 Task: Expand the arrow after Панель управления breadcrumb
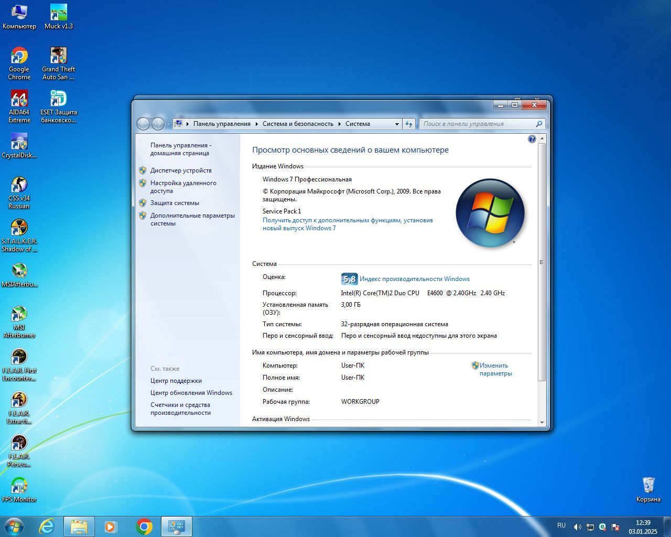[257, 124]
